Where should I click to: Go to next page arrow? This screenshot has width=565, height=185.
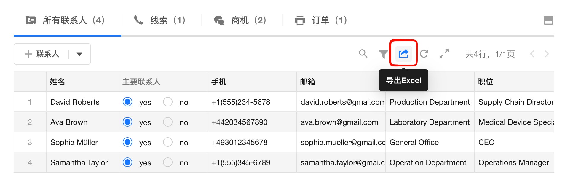point(547,54)
